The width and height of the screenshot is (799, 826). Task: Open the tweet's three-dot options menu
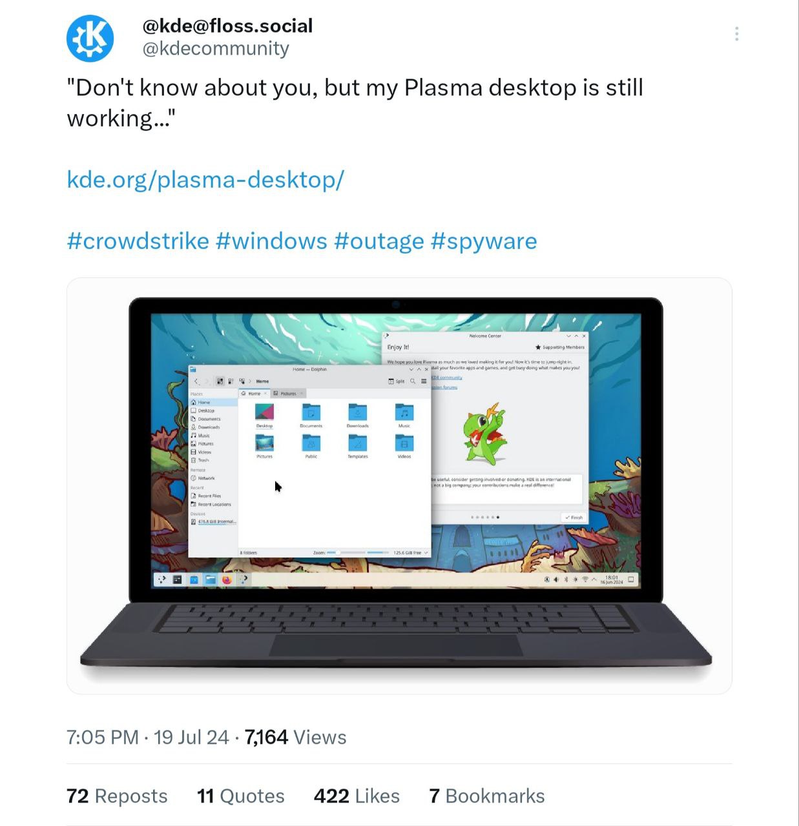tap(736, 34)
